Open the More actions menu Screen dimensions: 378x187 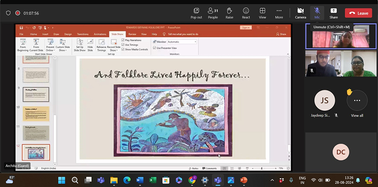click(279, 13)
